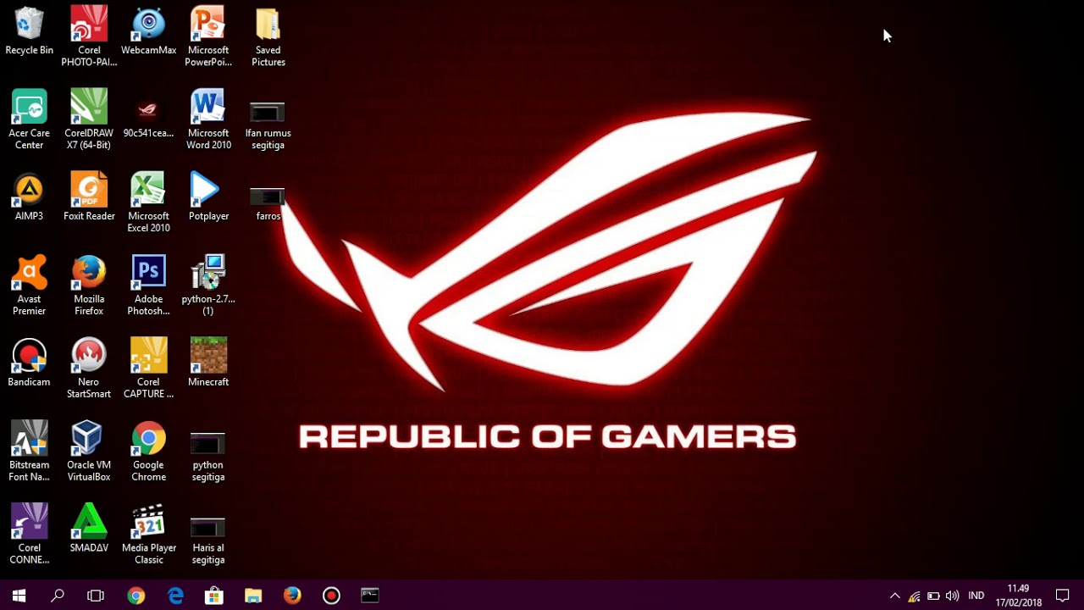This screenshot has height=610, width=1084.
Task: Select the Haris al segitiga file
Action: pos(208,541)
